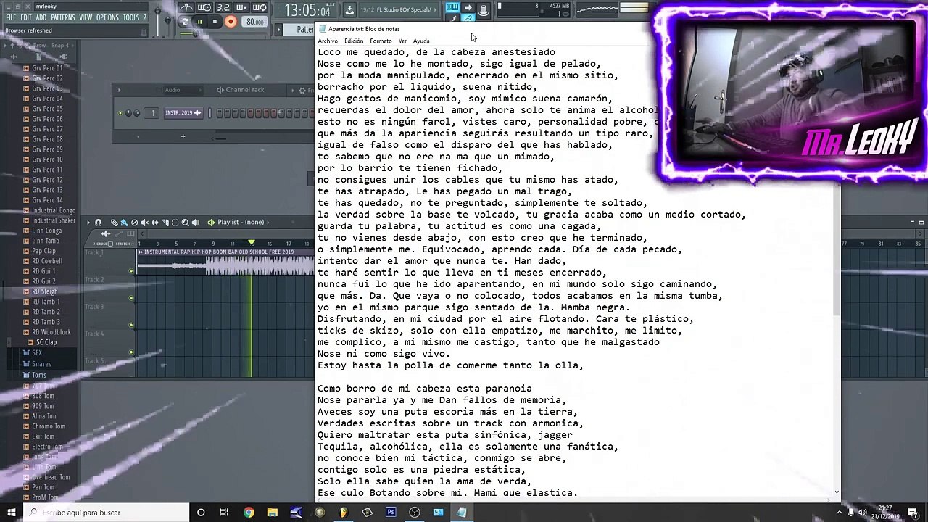Select the playlist Slice tool

point(165,223)
